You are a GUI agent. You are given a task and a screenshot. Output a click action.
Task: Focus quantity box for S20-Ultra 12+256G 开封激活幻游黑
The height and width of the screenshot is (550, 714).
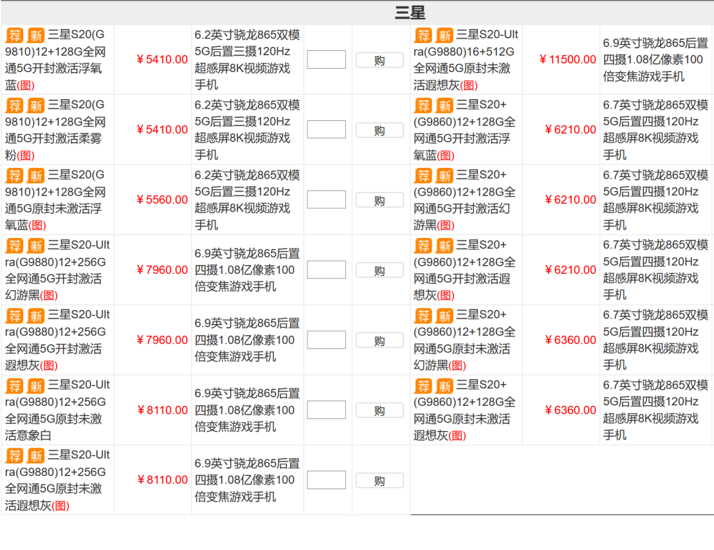pos(327,270)
